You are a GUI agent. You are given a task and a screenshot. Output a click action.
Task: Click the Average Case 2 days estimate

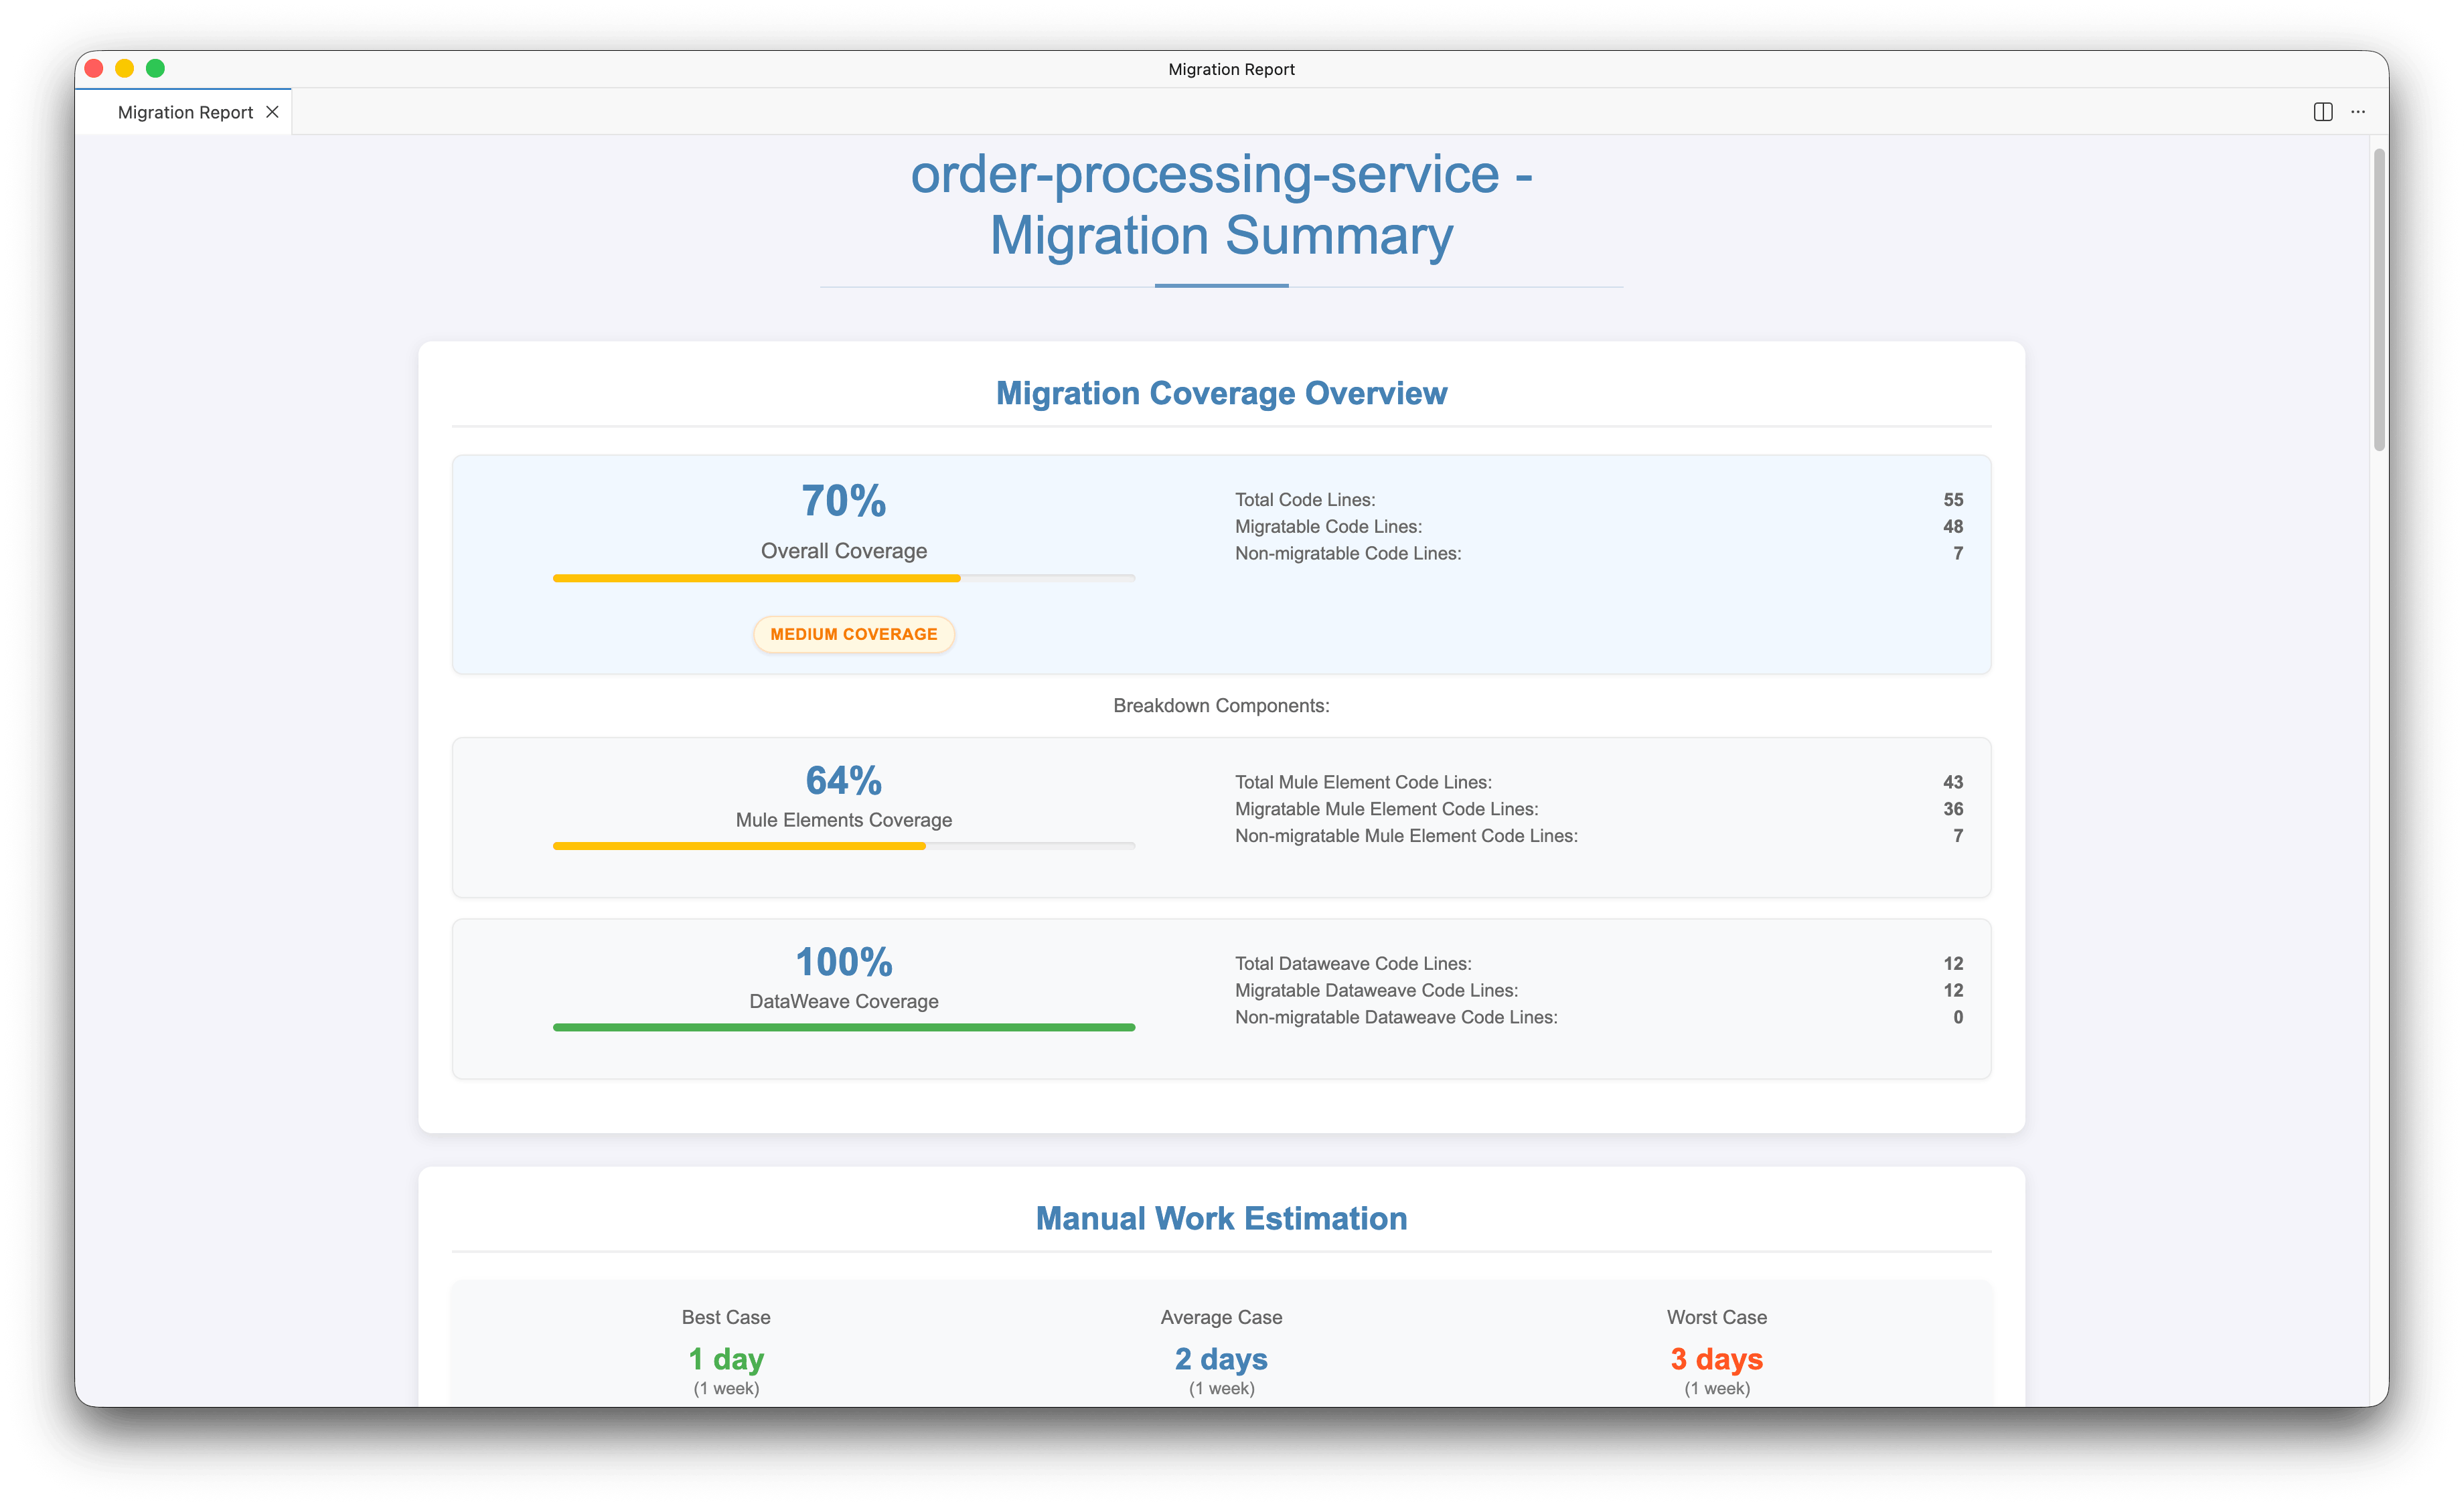[x=1221, y=1359]
